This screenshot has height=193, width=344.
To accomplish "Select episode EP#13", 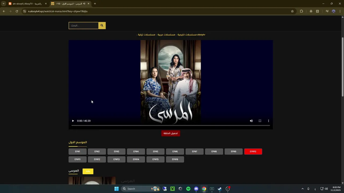I will (116, 159).
